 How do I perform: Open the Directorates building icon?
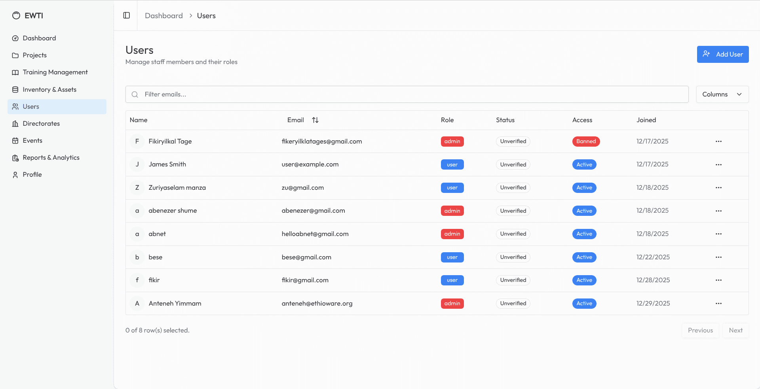pos(15,123)
